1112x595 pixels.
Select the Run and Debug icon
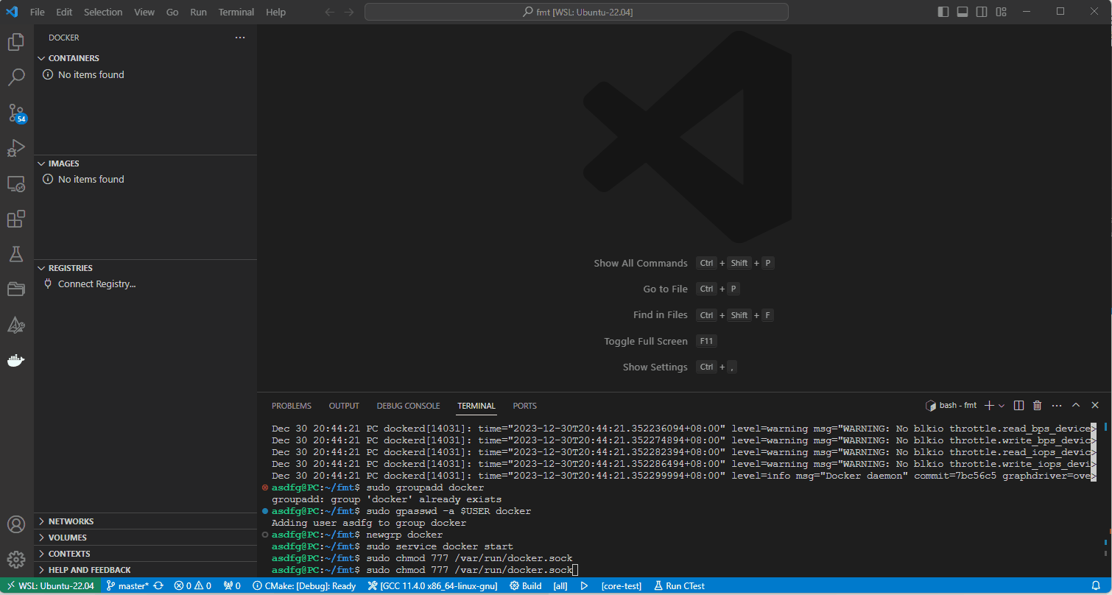pos(16,148)
